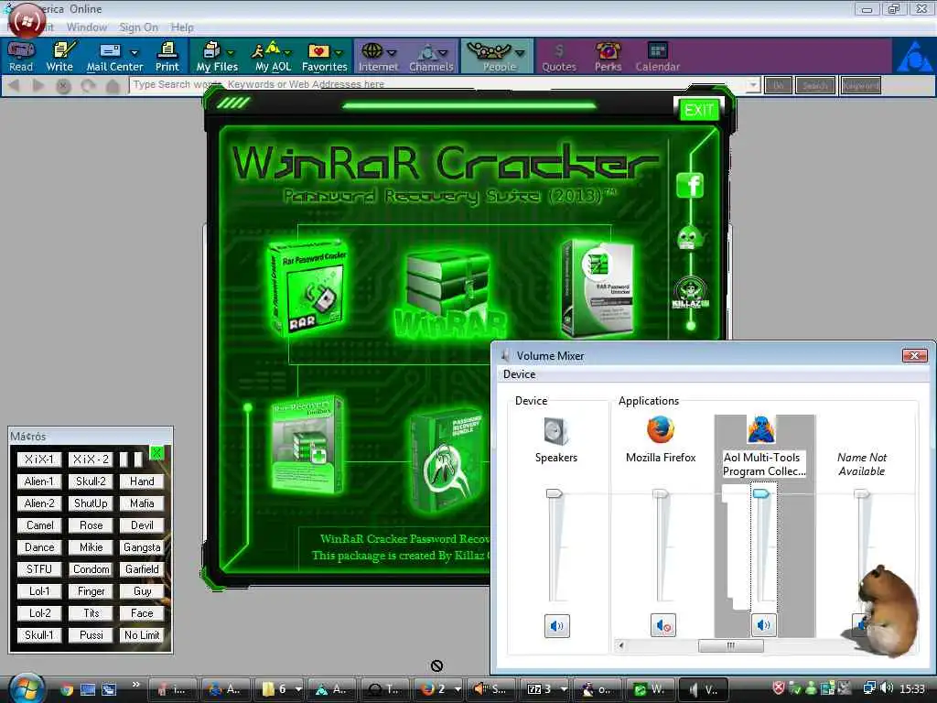Select the Rar Recovery Toolbox box icon
937x703 pixels.
click(x=307, y=444)
